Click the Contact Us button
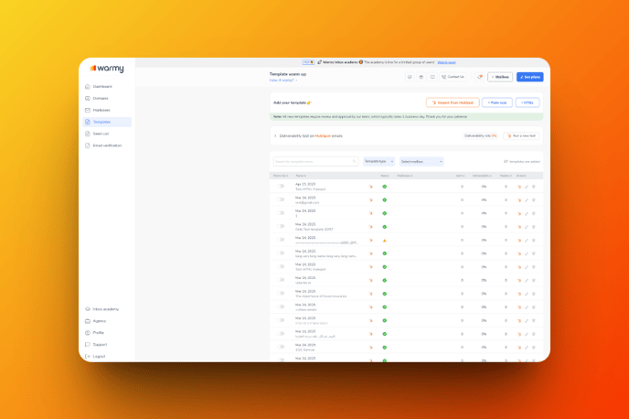 click(x=453, y=77)
